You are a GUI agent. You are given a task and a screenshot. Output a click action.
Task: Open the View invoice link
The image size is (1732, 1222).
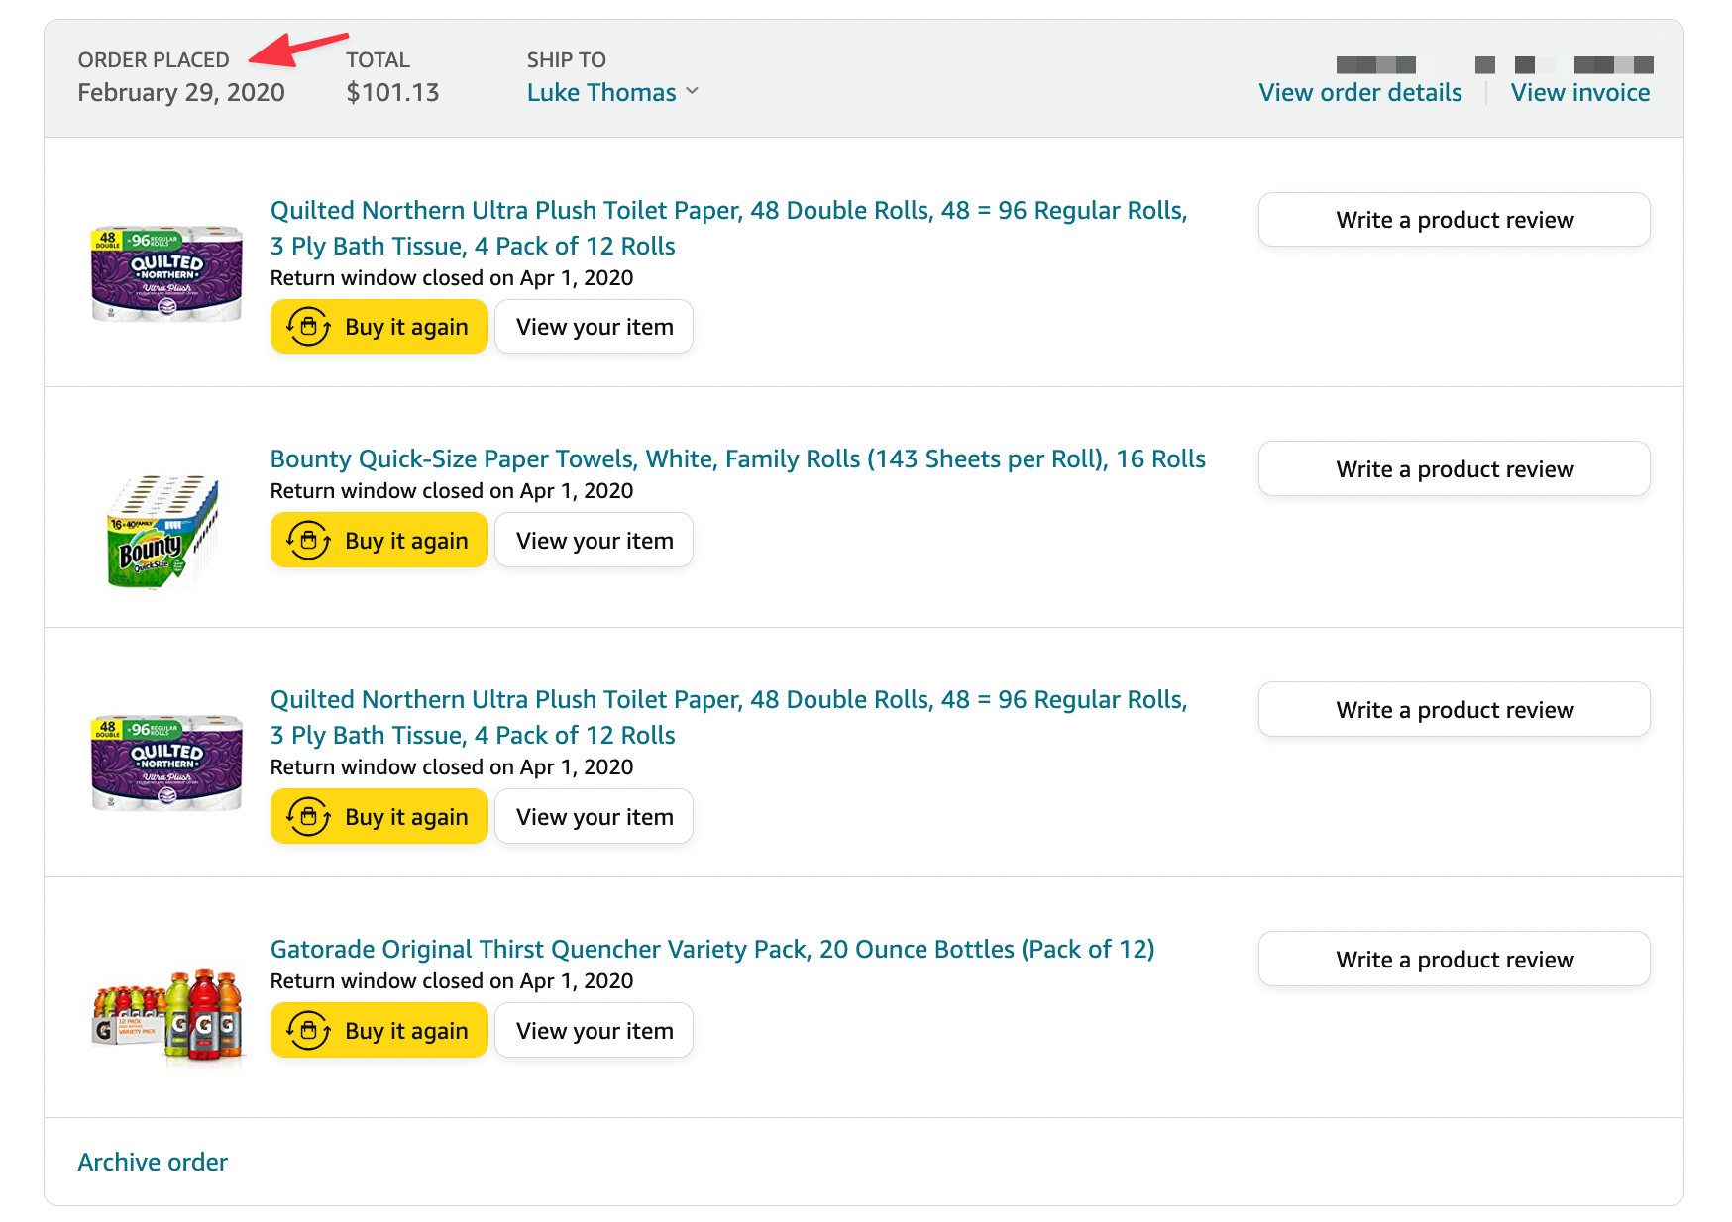pyautogui.click(x=1579, y=93)
